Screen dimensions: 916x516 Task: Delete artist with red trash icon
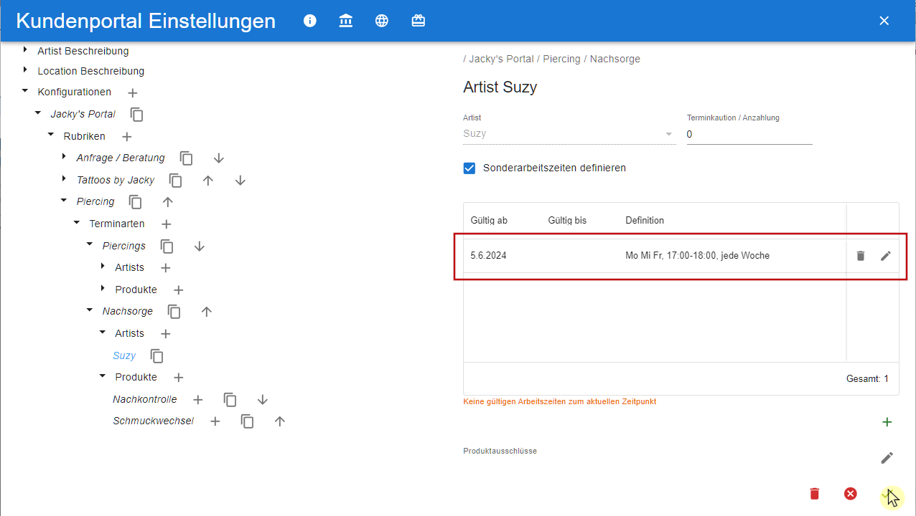[x=814, y=494]
